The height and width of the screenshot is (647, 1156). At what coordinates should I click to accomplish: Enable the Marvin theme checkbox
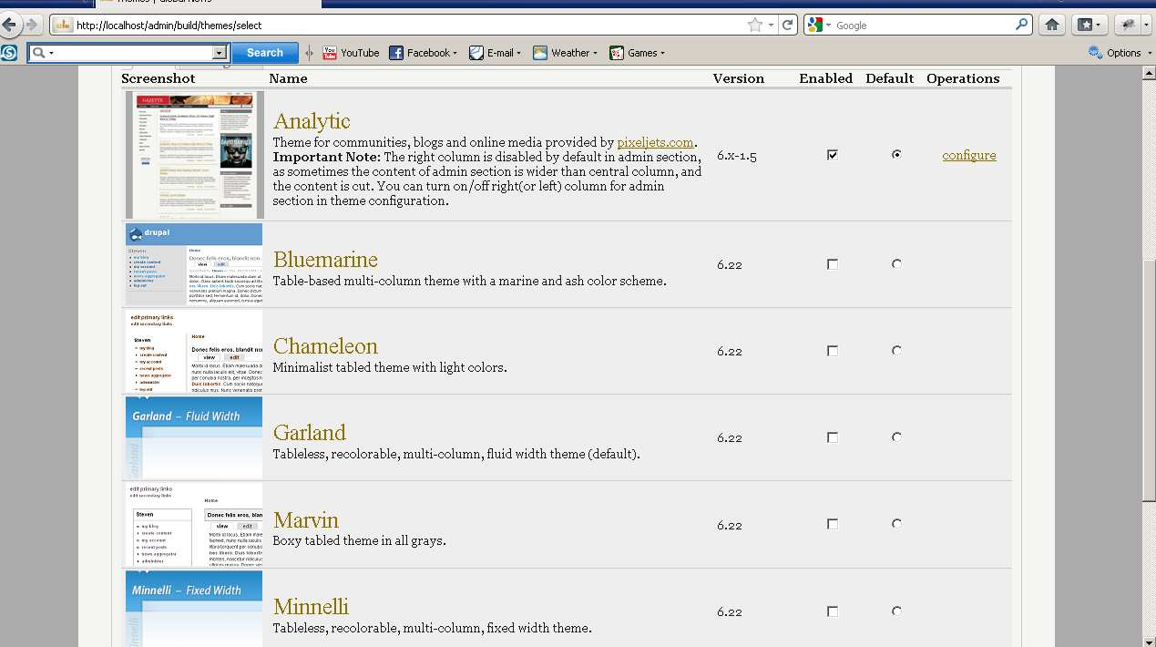pyautogui.click(x=832, y=524)
